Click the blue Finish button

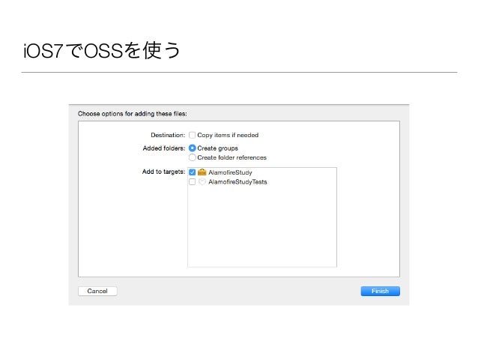tap(380, 291)
